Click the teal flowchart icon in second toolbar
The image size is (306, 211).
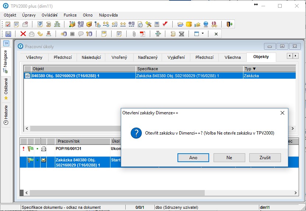158,34
